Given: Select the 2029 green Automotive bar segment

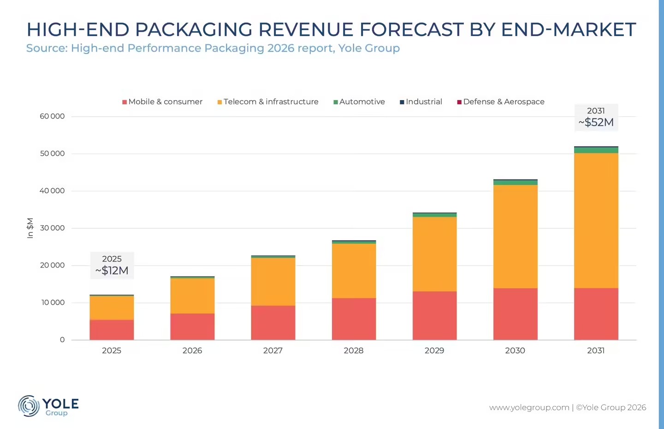Looking at the screenshot, I should pos(434,215).
